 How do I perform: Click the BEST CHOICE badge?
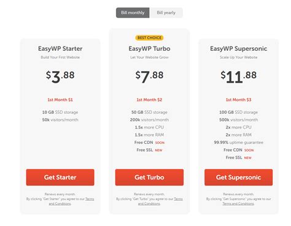[x=149, y=38]
